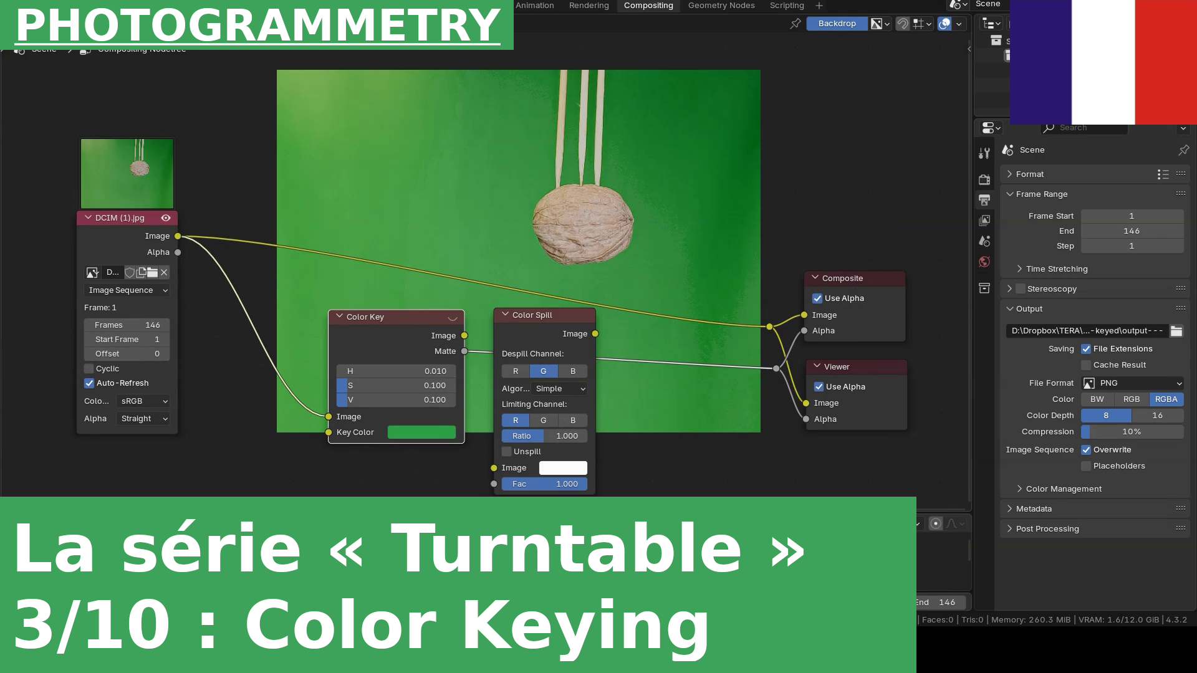Open the Collection properties tab
The width and height of the screenshot is (1197, 673).
coord(984,288)
